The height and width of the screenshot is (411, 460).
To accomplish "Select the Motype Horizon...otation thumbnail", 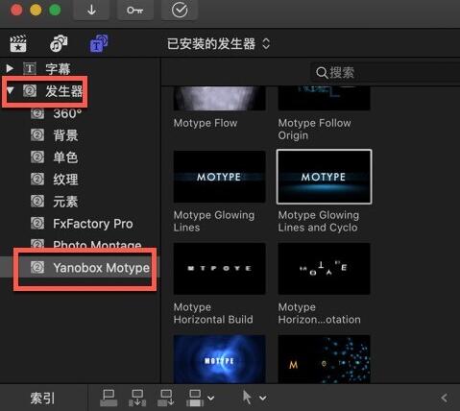I will pyautogui.click(x=324, y=269).
